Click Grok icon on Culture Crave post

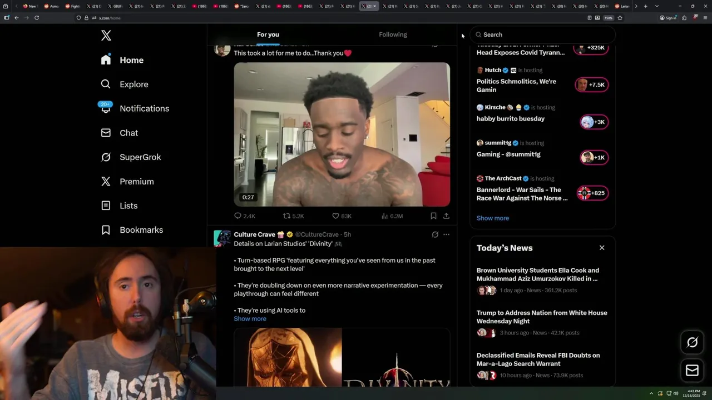coord(435,234)
